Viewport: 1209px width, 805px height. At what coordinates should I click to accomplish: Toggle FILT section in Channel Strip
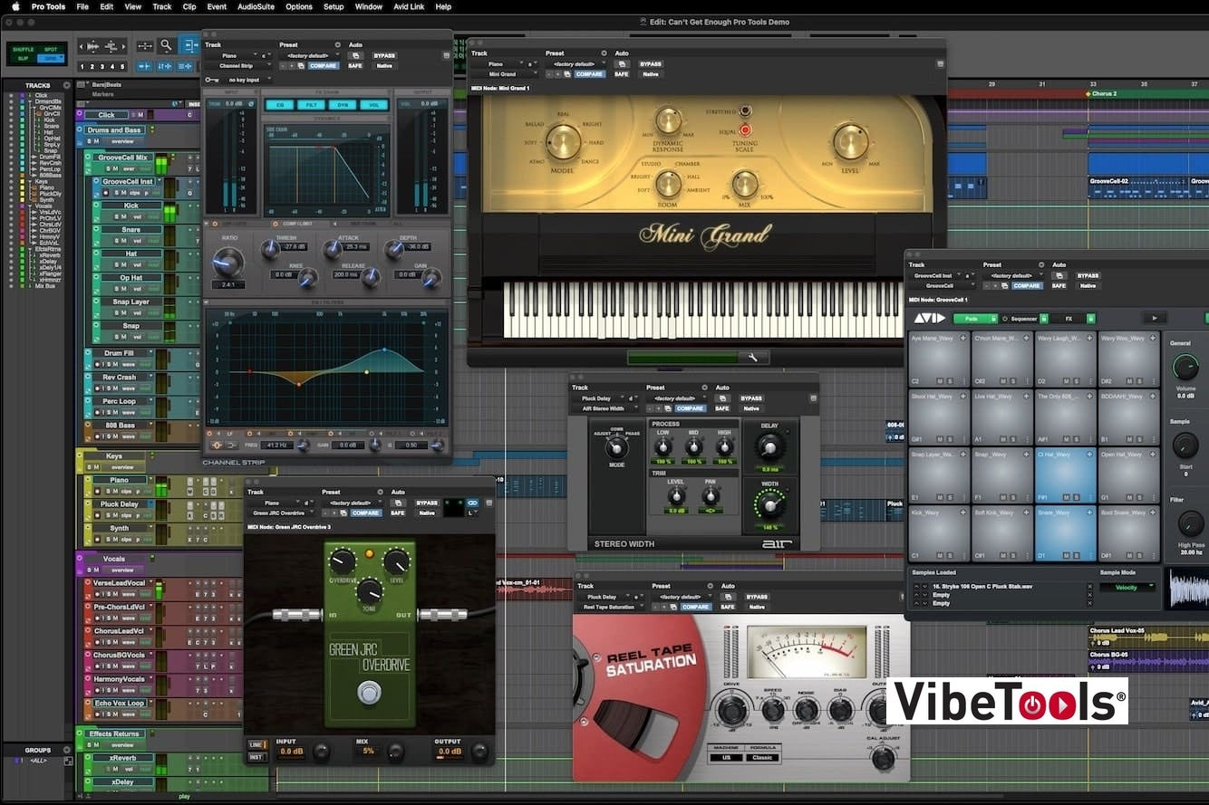(310, 105)
